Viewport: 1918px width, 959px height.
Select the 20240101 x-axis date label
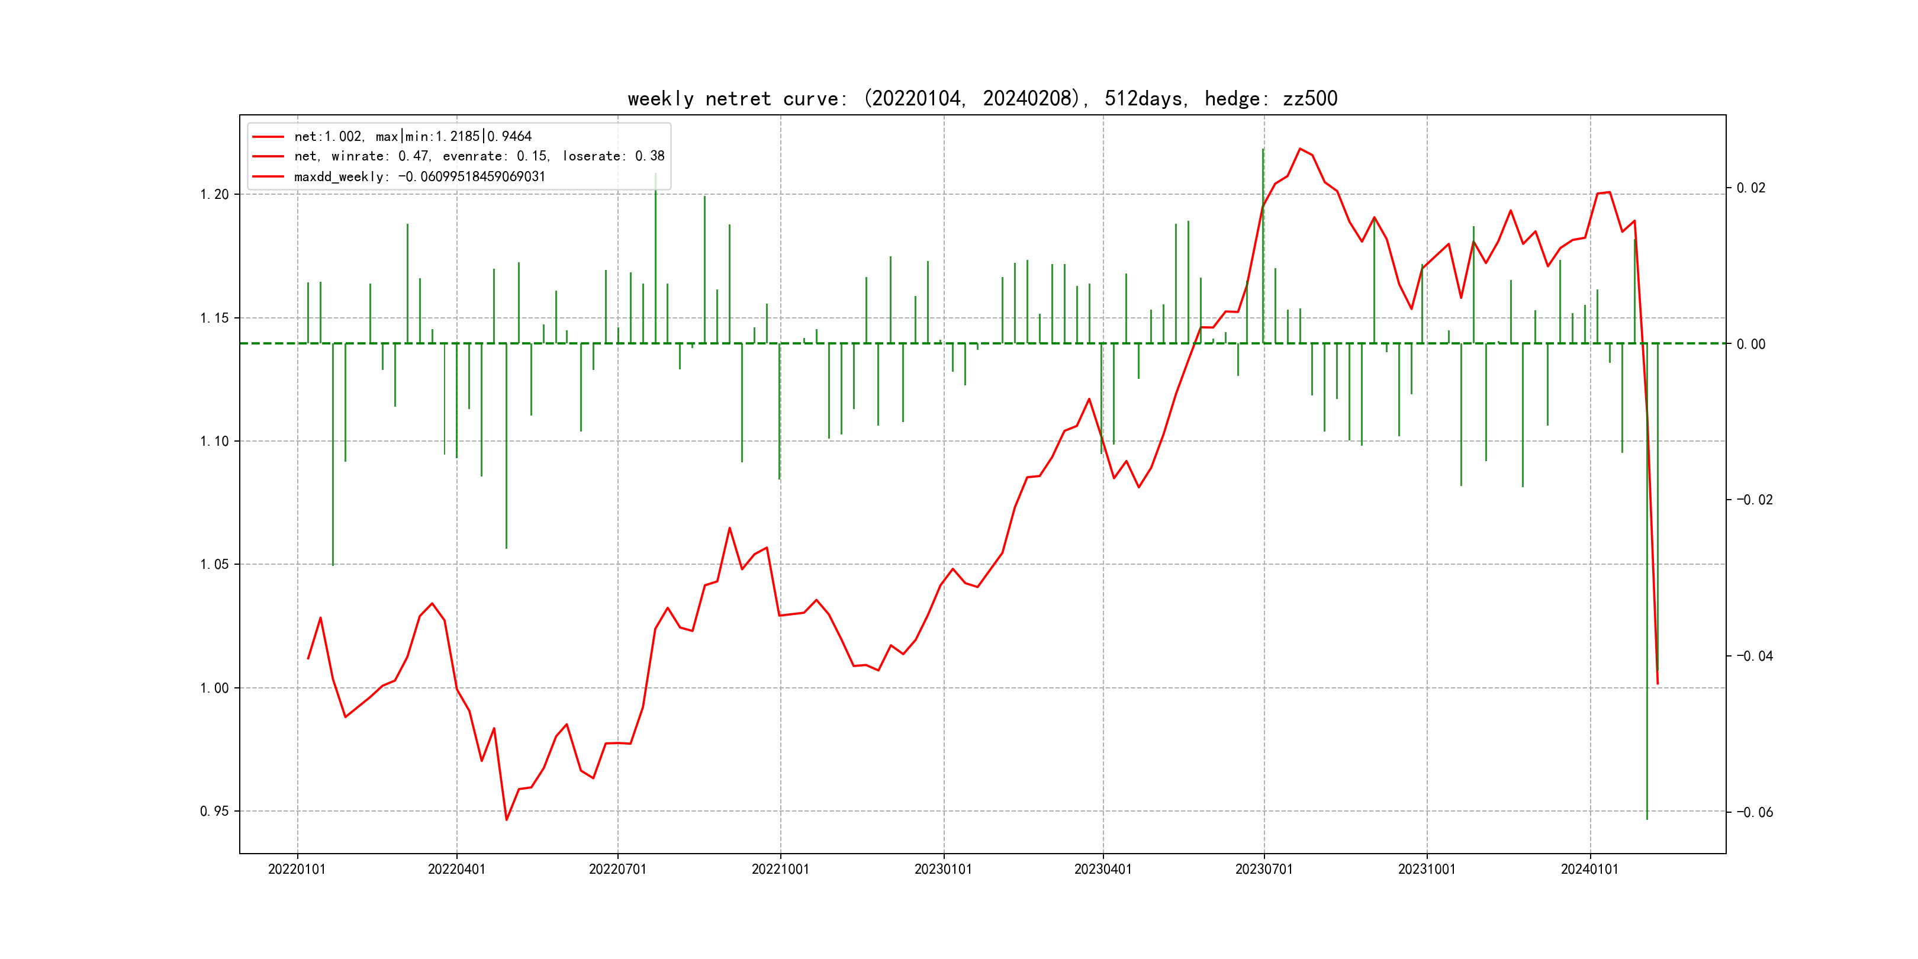1589,870
